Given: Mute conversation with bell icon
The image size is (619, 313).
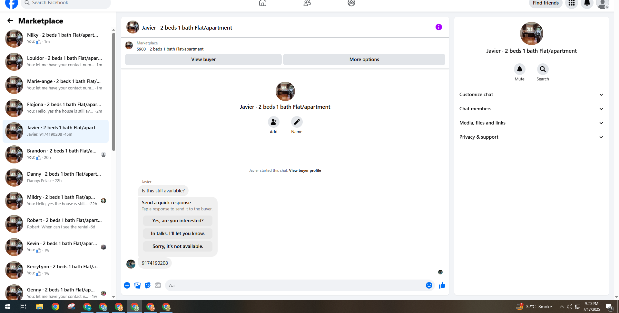Looking at the screenshot, I should tap(519, 69).
